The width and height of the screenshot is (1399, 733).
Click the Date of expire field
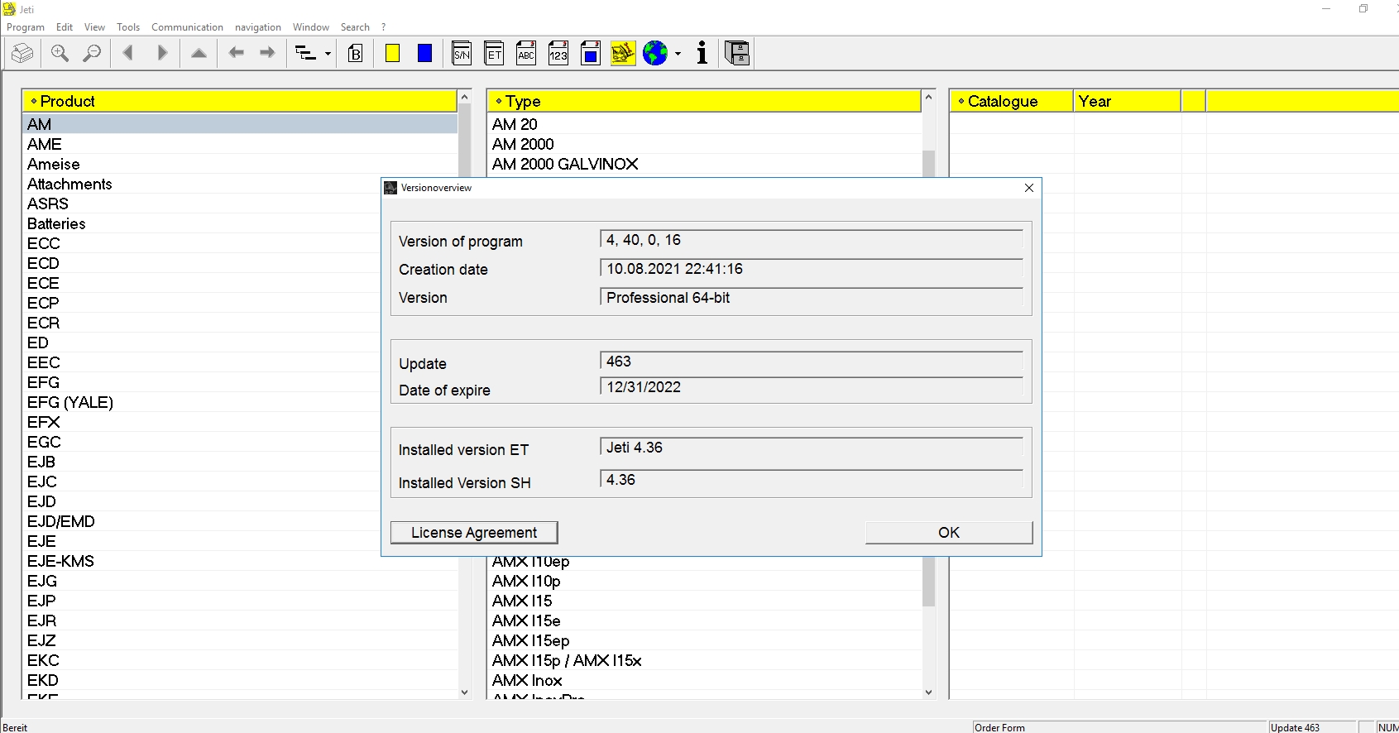pyautogui.click(x=812, y=387)
